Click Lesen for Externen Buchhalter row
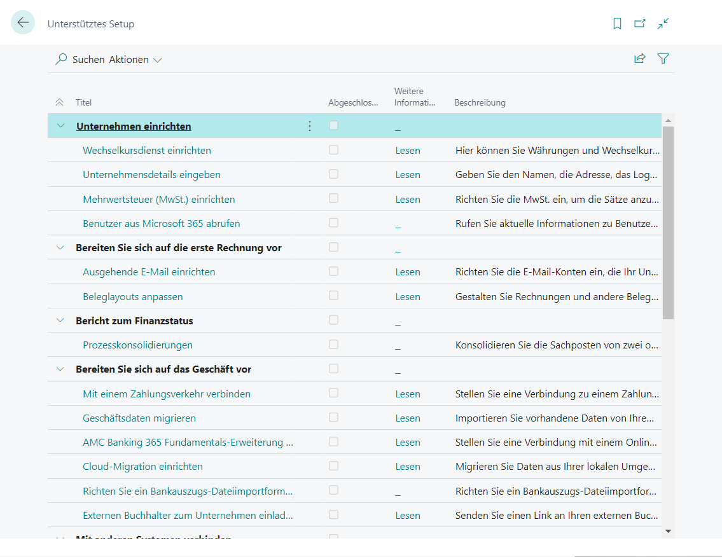 (x=408, y=516)
